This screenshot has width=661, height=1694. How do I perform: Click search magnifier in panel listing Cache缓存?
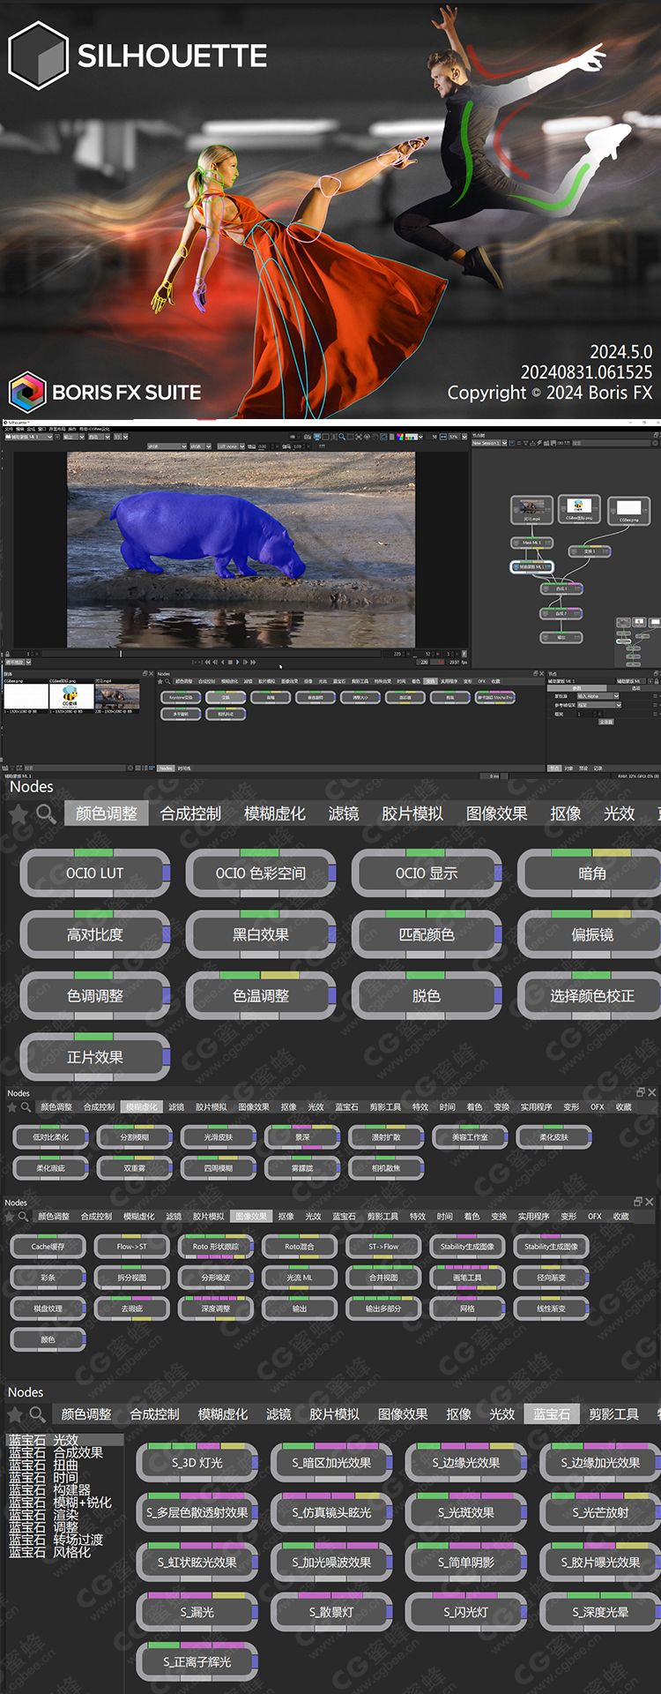[x=24, y=1217]
